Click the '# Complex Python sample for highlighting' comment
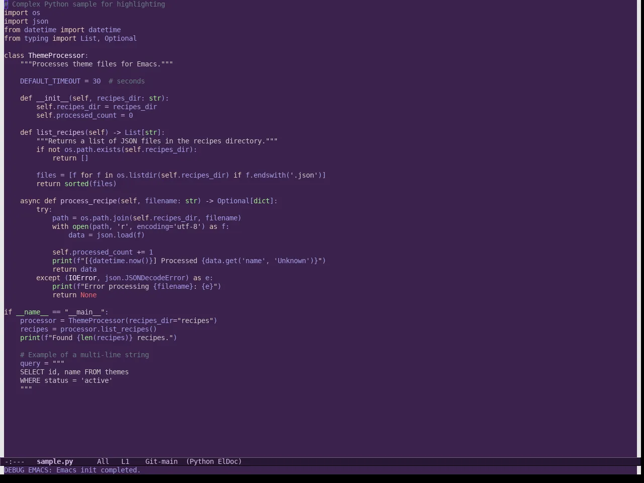 pos(85,4)
